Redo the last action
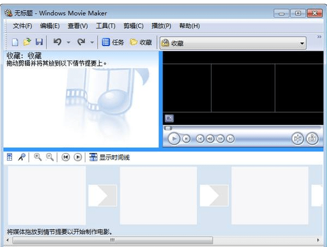 (x=81, y=42)
